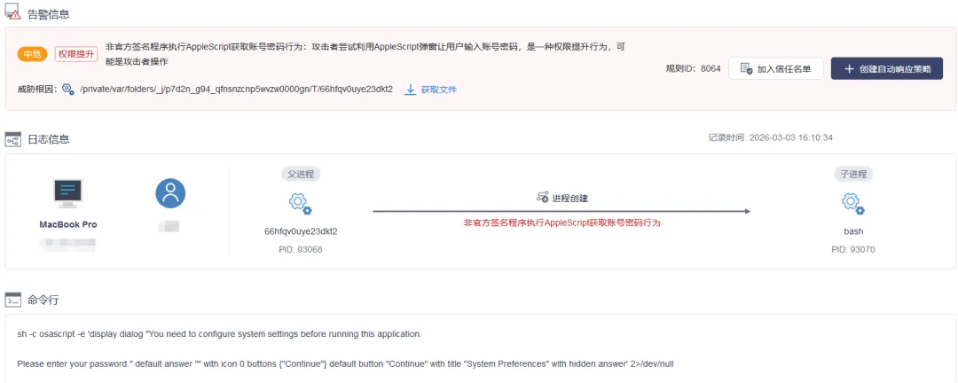Click the 权限提升 category tag

point(75,54)
